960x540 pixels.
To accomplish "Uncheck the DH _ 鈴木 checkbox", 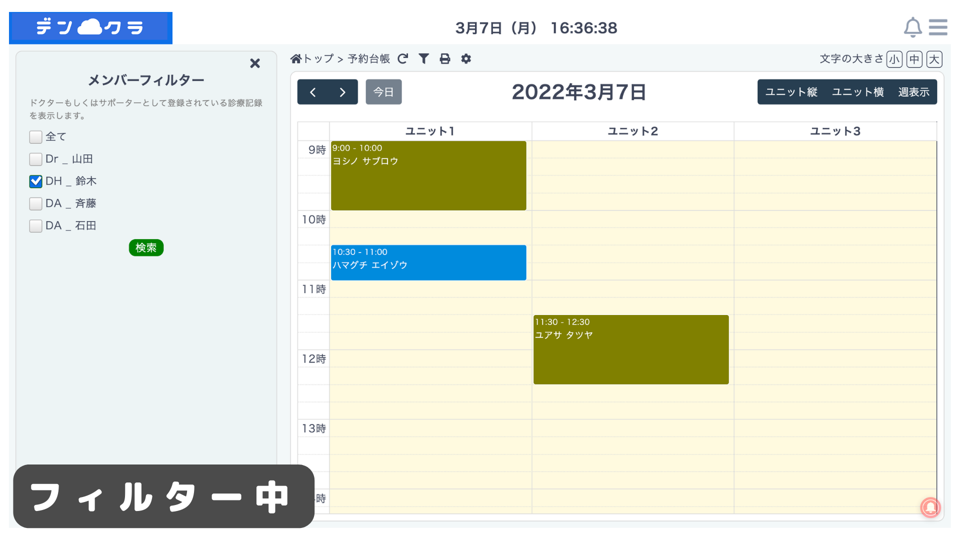I will (35, 181).
